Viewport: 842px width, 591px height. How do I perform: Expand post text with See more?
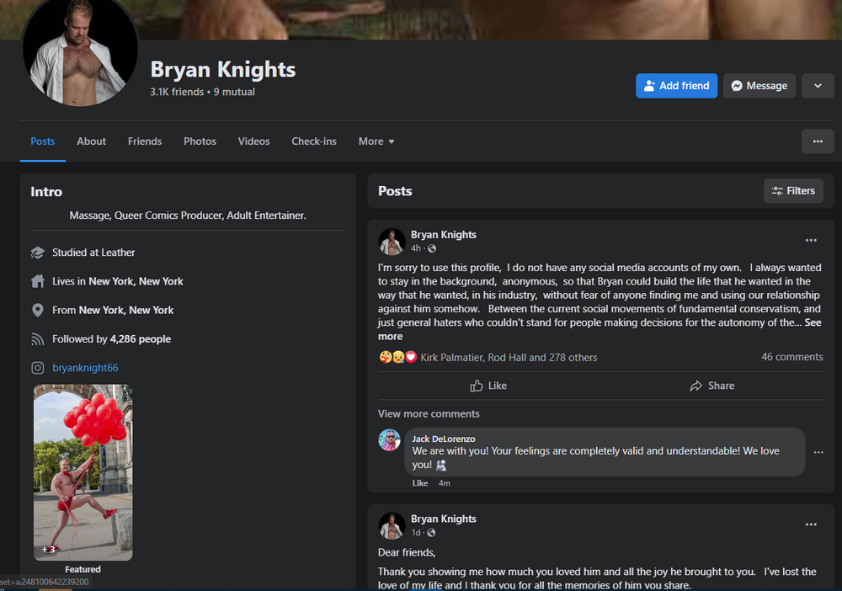813,322
